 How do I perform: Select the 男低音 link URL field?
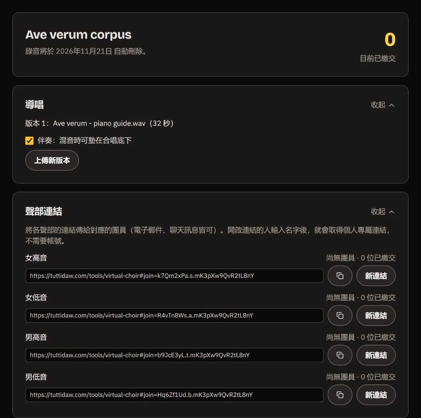(x=174, y=395)
